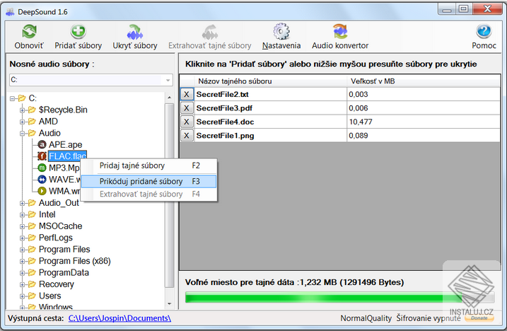
Task: Choose Prikóduj pridané súbory menu entry
Action: [148, 182]
